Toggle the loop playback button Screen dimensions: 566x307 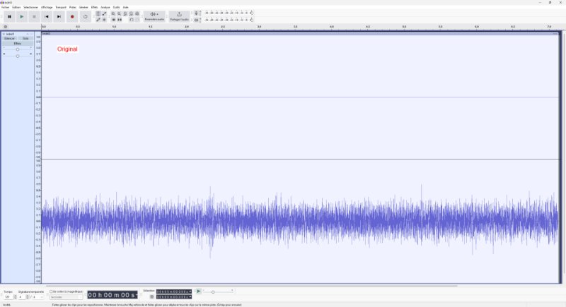[85, 16]
